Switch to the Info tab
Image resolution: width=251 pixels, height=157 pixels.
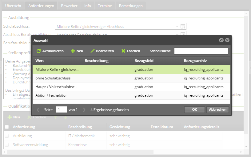click(x=88, y=6)
